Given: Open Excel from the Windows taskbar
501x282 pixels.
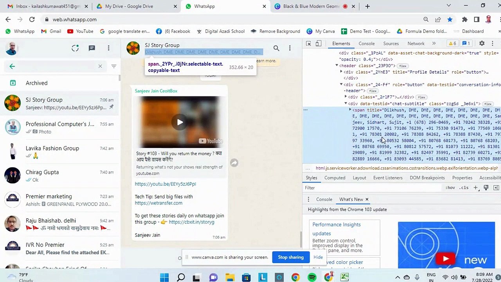Looking at the screenshot, I should [x=344, y=278].
